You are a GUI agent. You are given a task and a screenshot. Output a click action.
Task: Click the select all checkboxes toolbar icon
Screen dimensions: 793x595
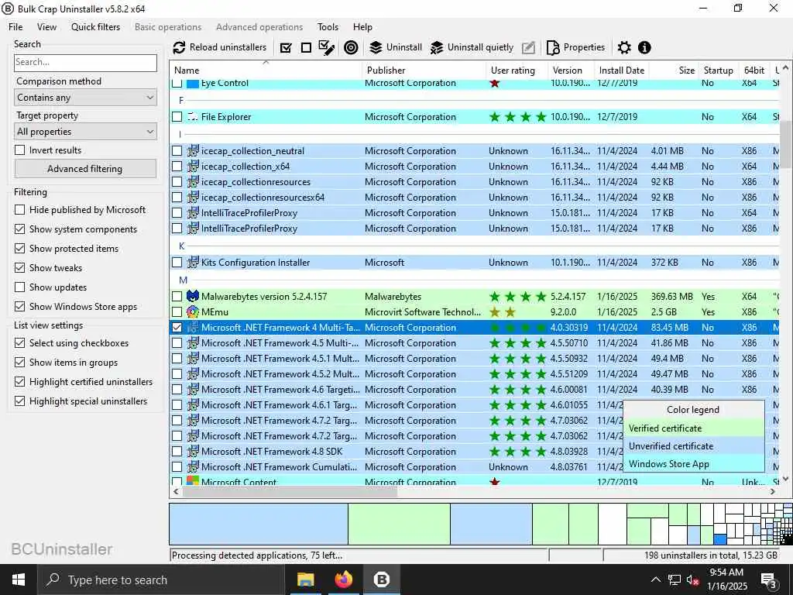pyautogui.click(x=286, y=47)
